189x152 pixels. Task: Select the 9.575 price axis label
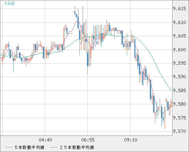[179, 118]
